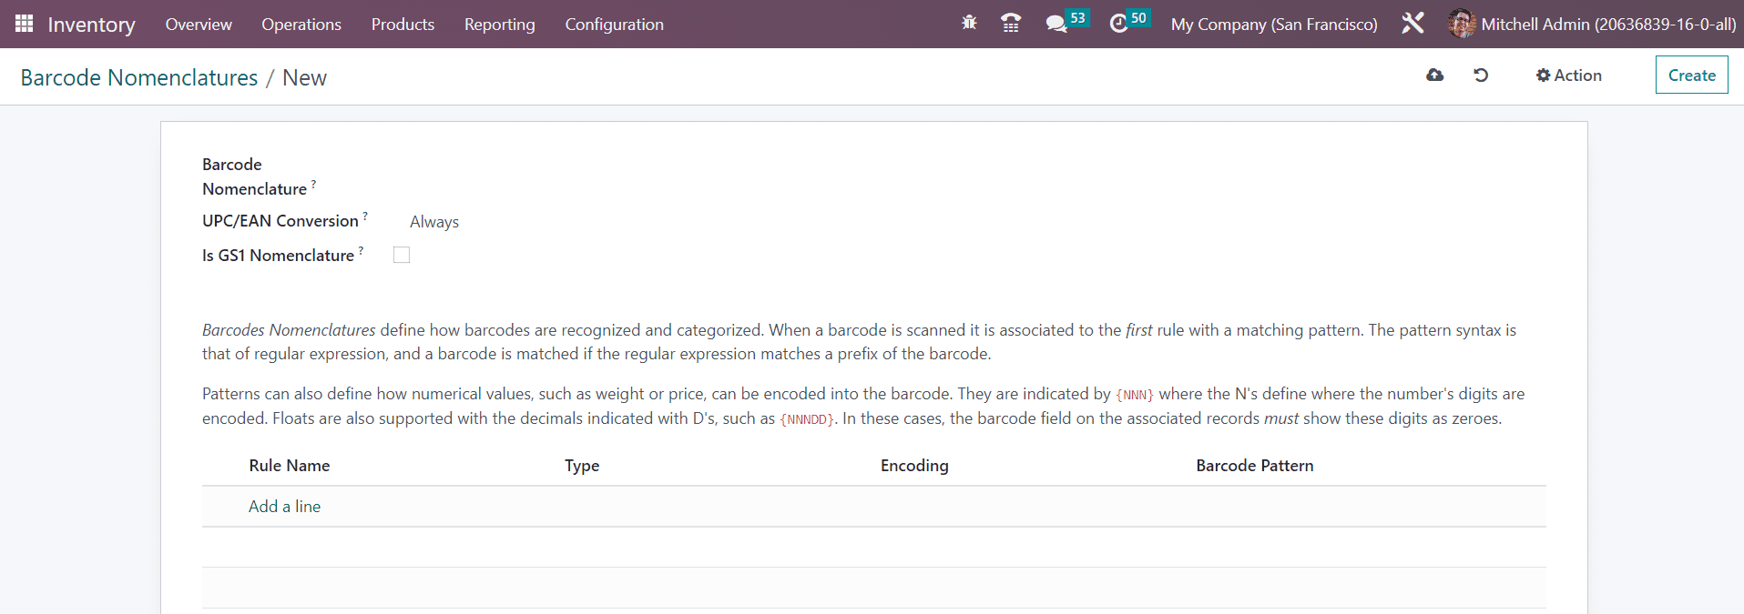Click the wrench tools icon
Viewport: 1744px width, 614px height.
click(x=1413, y=24)
